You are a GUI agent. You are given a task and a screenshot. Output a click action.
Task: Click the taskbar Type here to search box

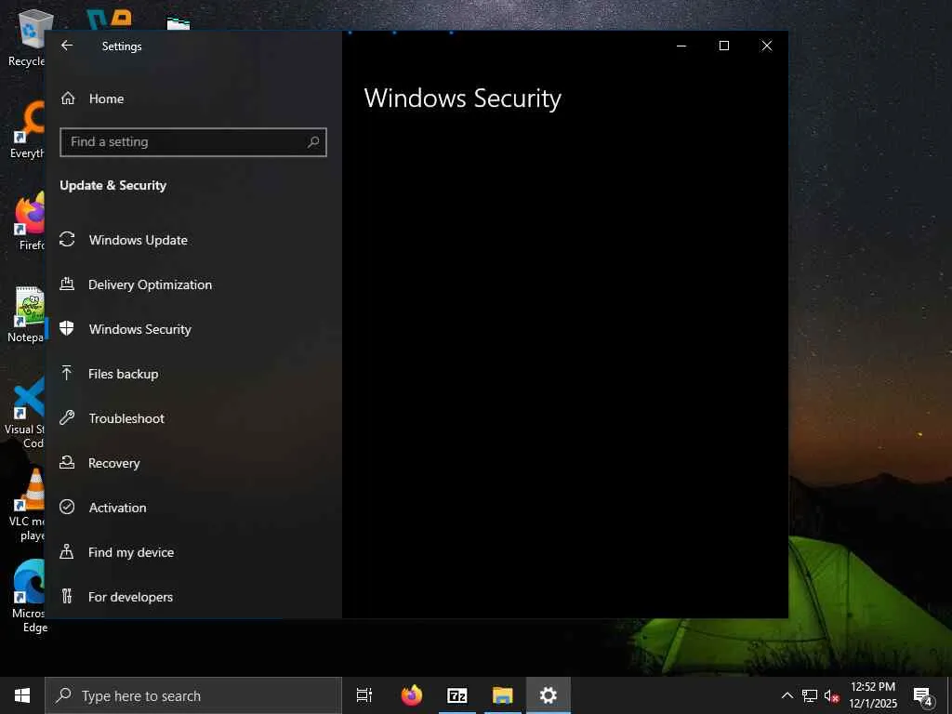(193, 695)
